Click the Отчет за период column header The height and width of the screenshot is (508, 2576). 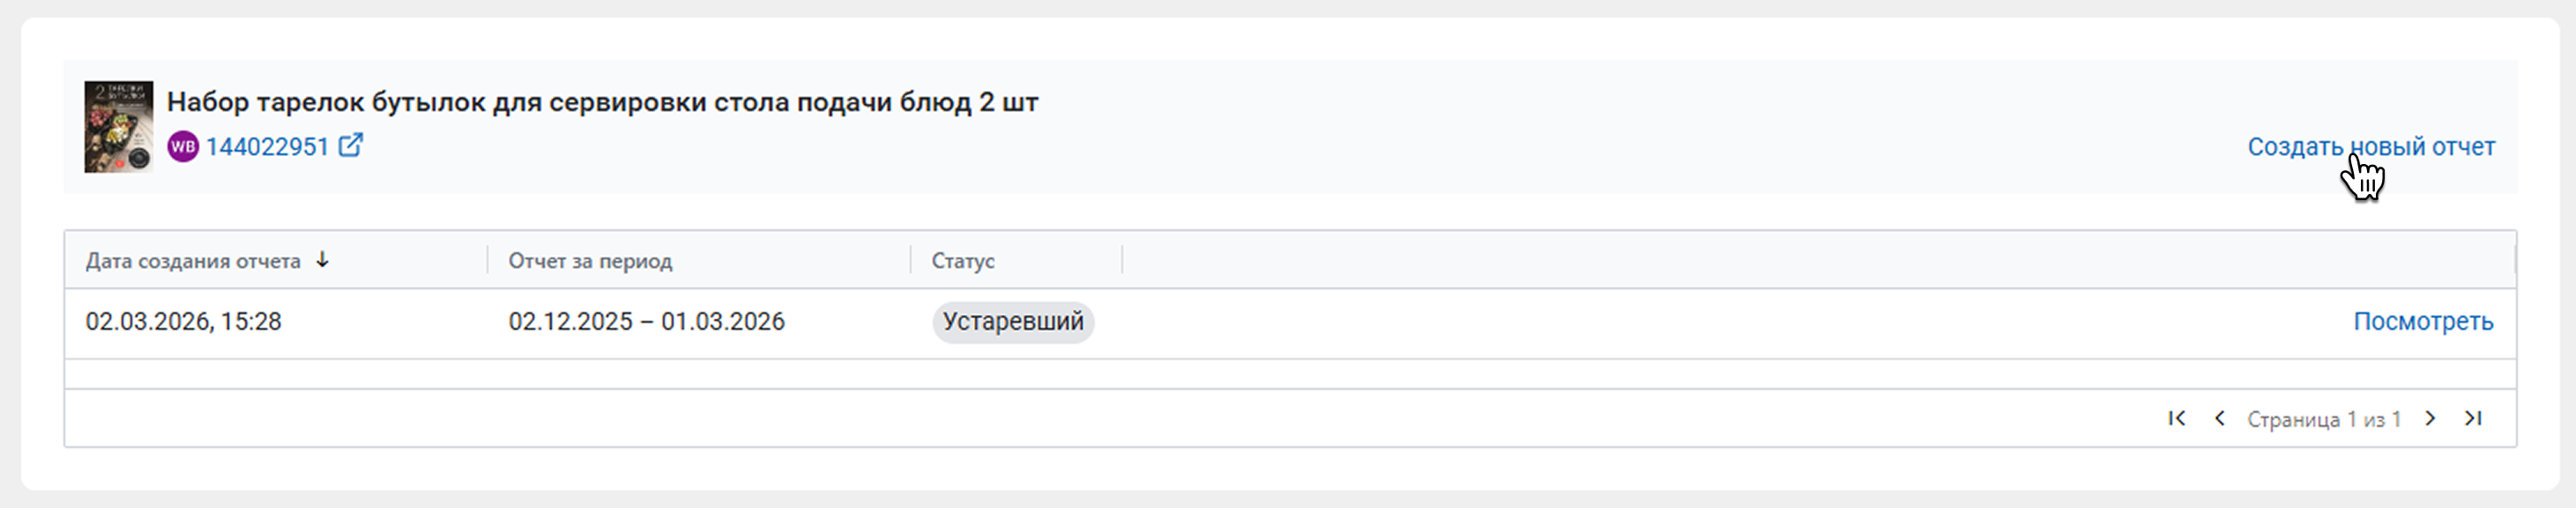click(x=590, y=261)
